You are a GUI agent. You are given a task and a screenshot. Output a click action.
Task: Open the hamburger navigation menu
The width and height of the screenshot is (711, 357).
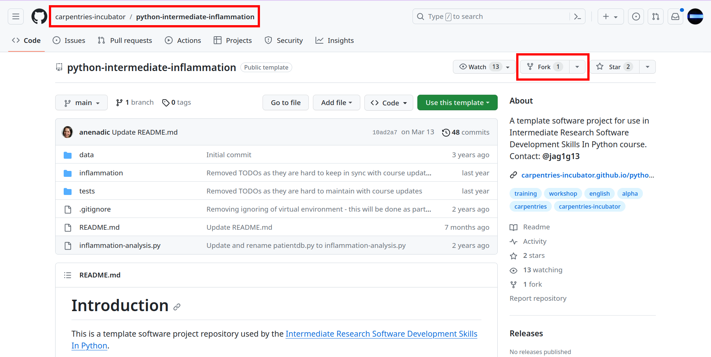coord(16,17)
